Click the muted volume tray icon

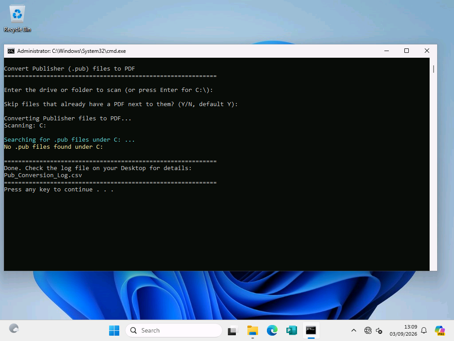pyautogui.click(x=379, y=330)
